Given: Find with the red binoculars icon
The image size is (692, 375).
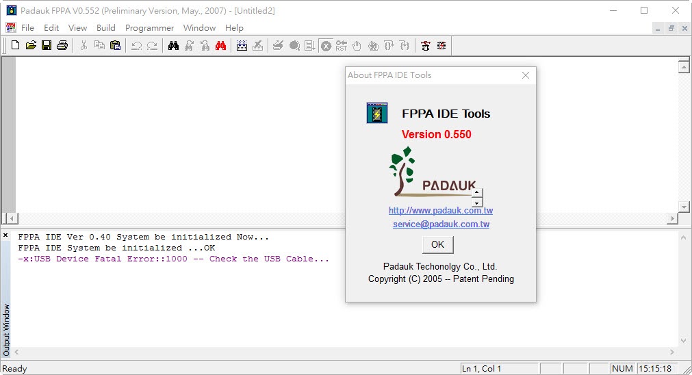Looking at the screenshot, I should tap(220, 45).
